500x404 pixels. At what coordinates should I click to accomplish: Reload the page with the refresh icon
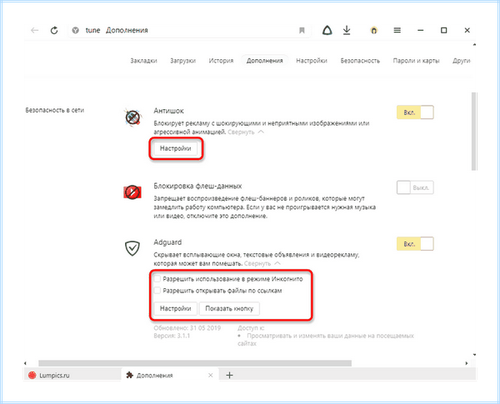[x=54, y=30]
